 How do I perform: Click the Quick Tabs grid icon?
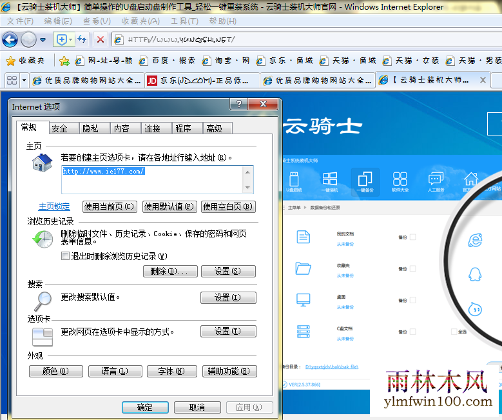[x=12, y=80]
